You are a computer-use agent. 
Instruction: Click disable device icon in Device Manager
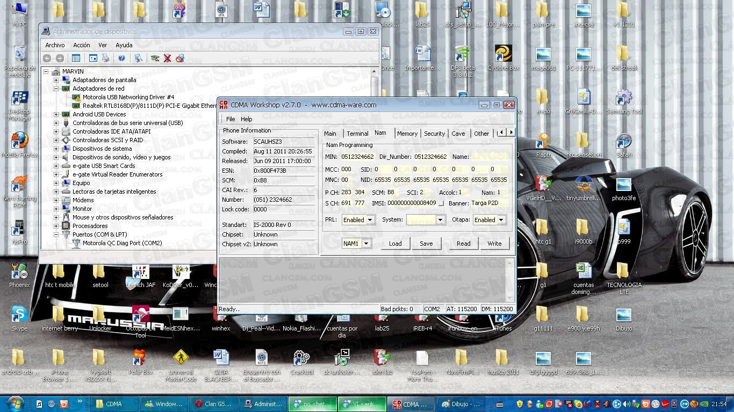(180, 58)
